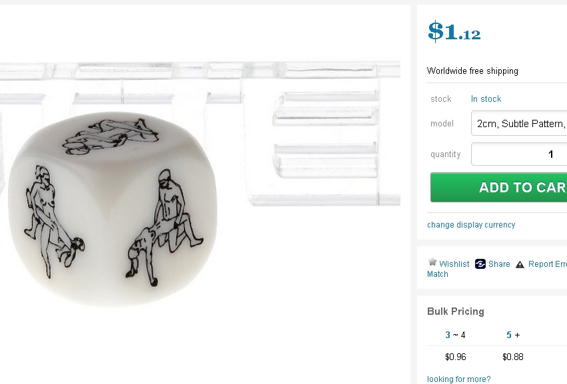Select the 5 + bulk pricing tier
Image resolution: width=567 pixels, height=384 pixels.
click(x=513, y=335)
